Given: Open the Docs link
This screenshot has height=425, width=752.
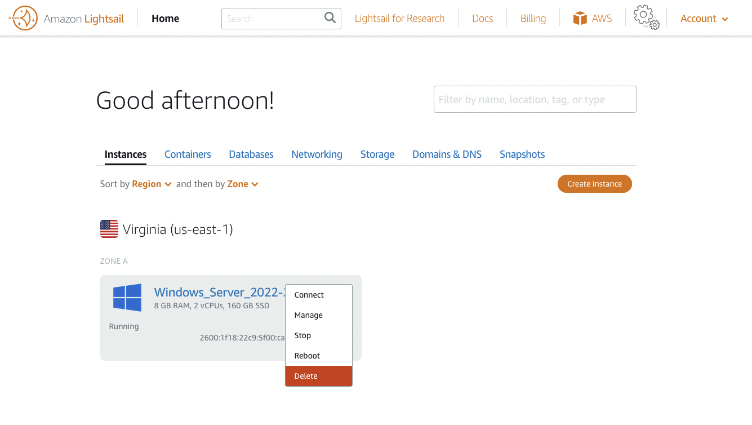Looking at the screenshot, I should click(483, 19).
